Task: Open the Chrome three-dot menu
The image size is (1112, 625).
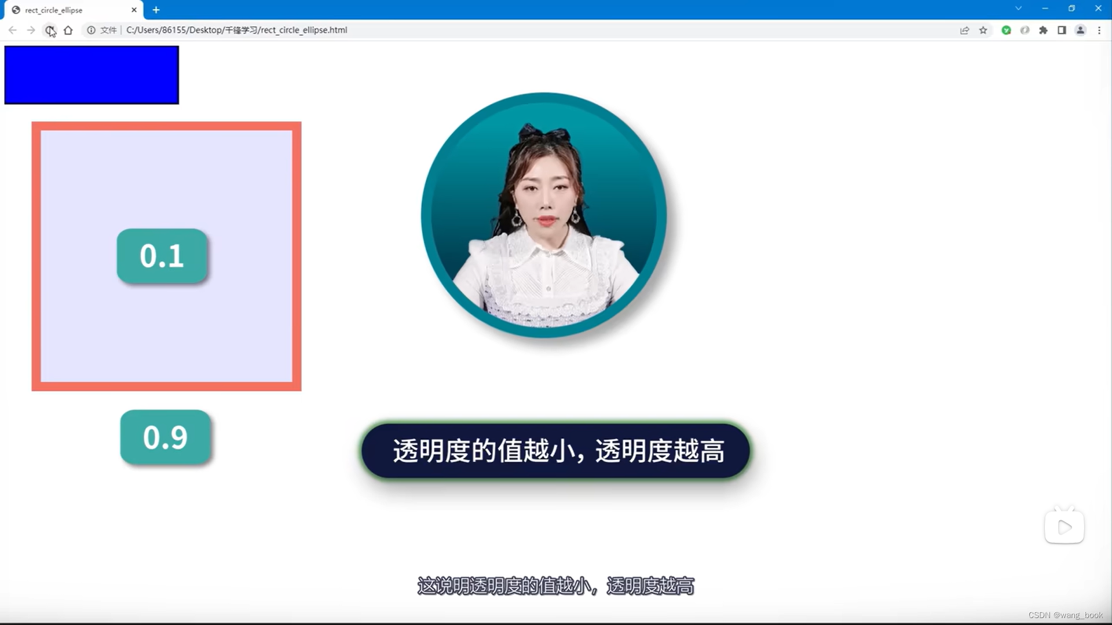Action: pos(1100,30)
